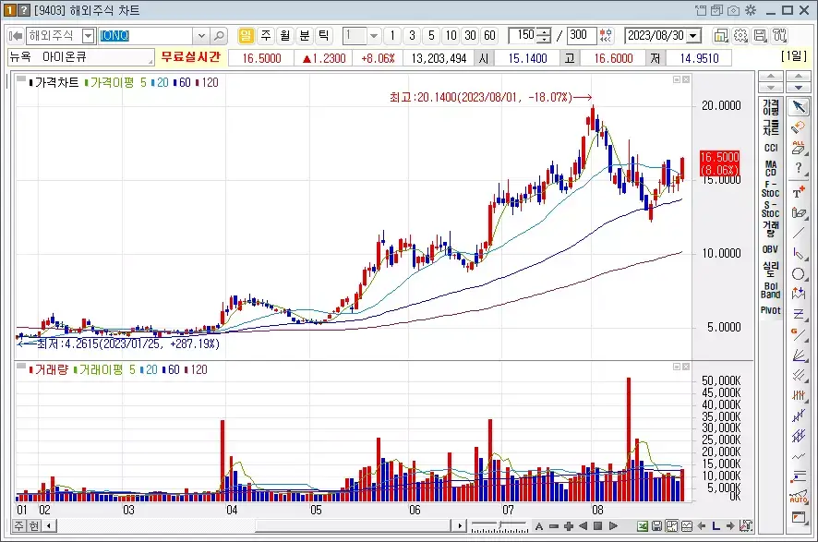
Task: Click the A auto-scale icon at bottom
Action: coord(539,525)
